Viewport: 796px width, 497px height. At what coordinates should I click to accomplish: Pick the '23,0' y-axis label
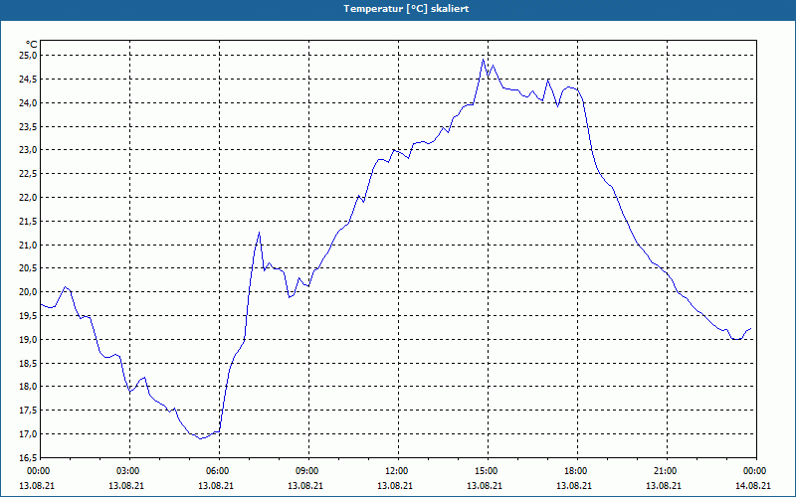click(28, 150)
